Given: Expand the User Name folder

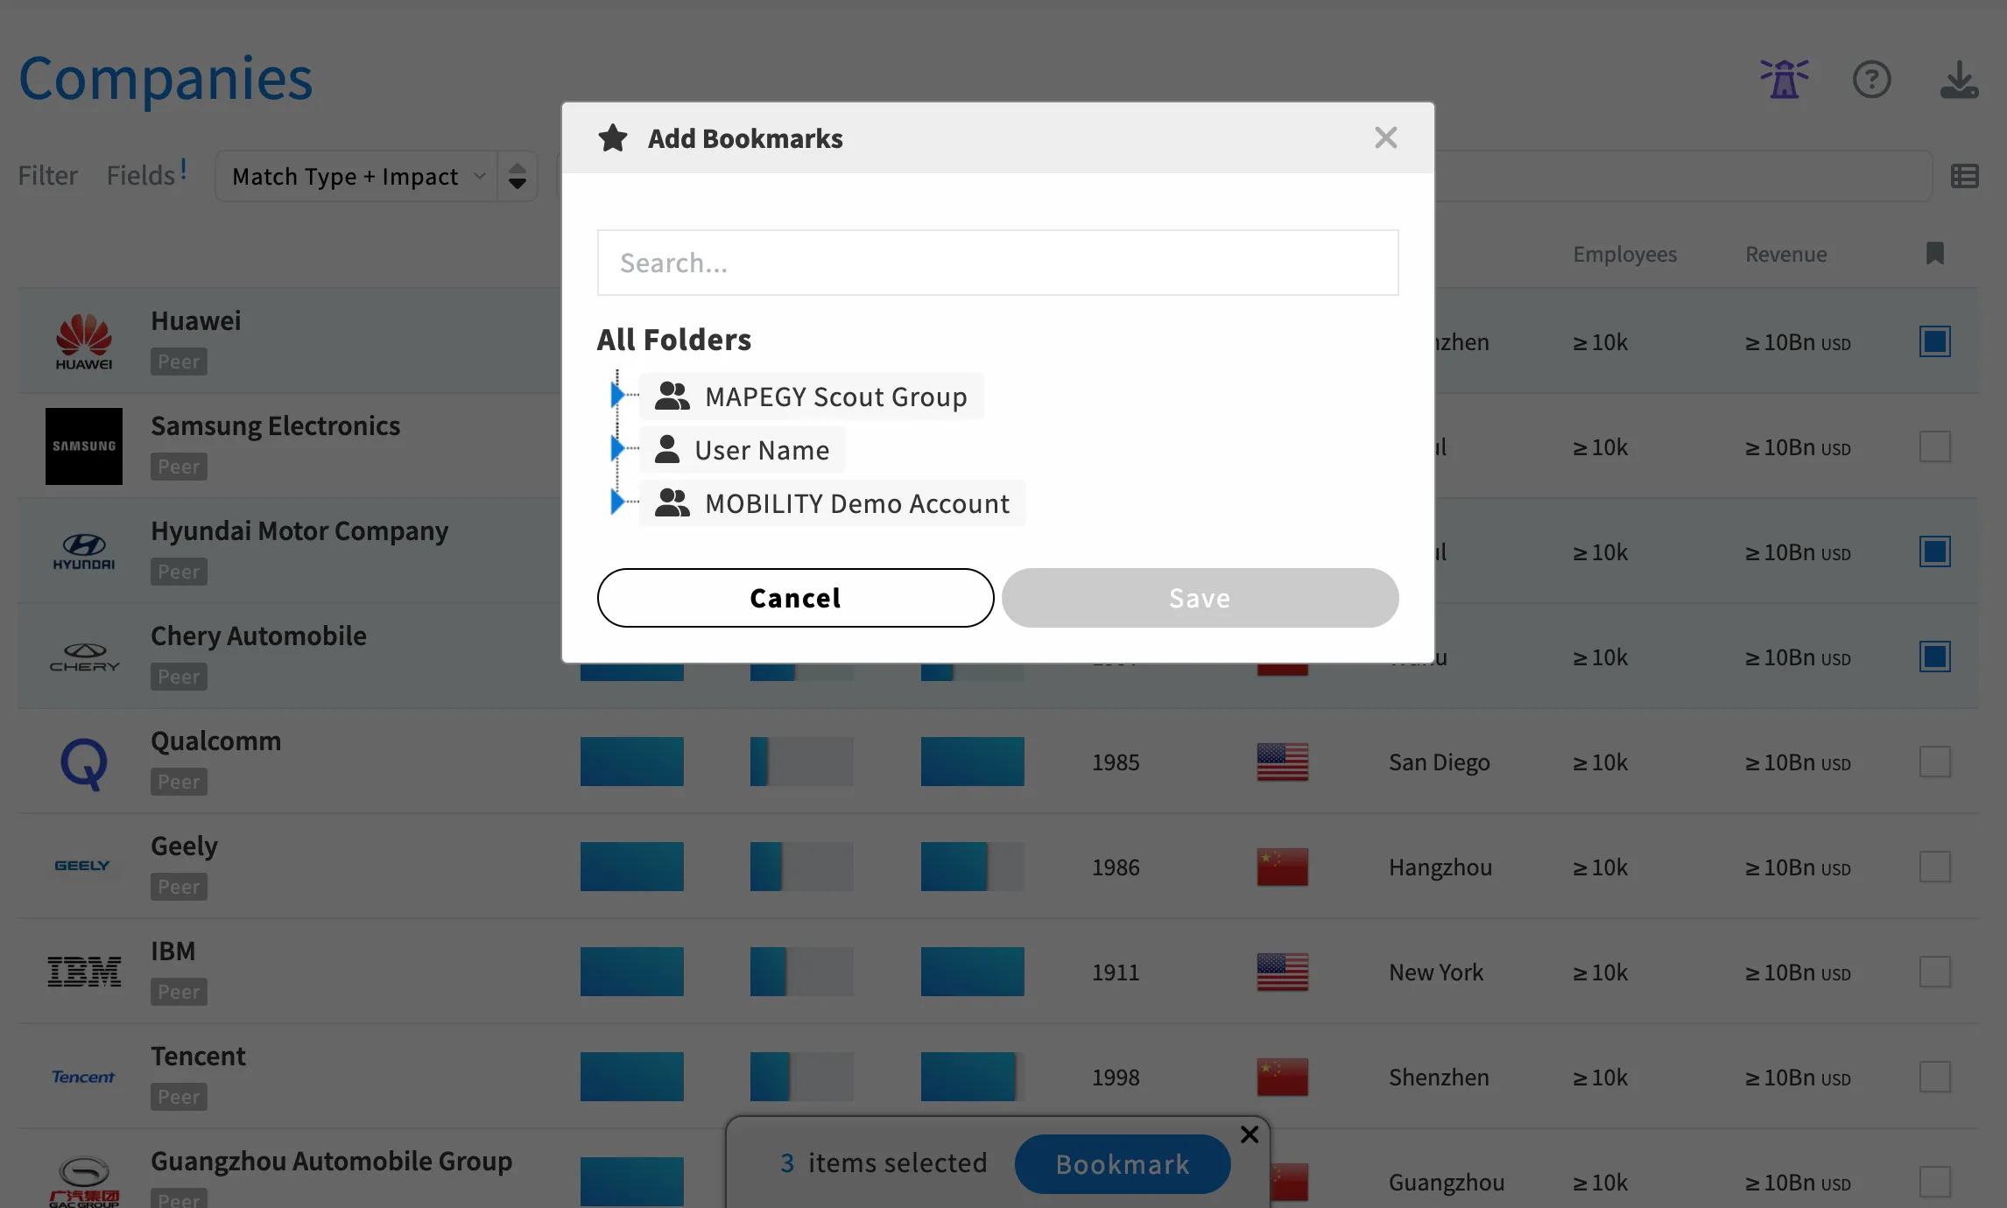Looking at the screenshot, I should [617, 449].
